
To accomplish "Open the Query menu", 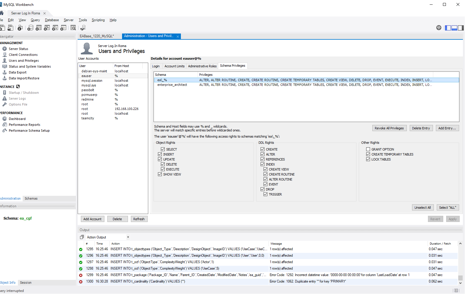I will [x=35, y=20].
